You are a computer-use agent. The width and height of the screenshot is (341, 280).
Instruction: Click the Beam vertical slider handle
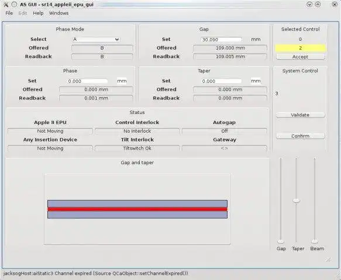pyautogui.click(x=315, y=241)
